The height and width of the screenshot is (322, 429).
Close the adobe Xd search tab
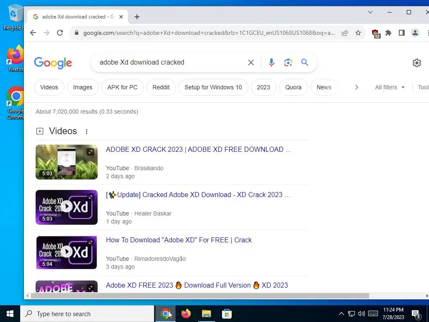[x=121, y=17]
